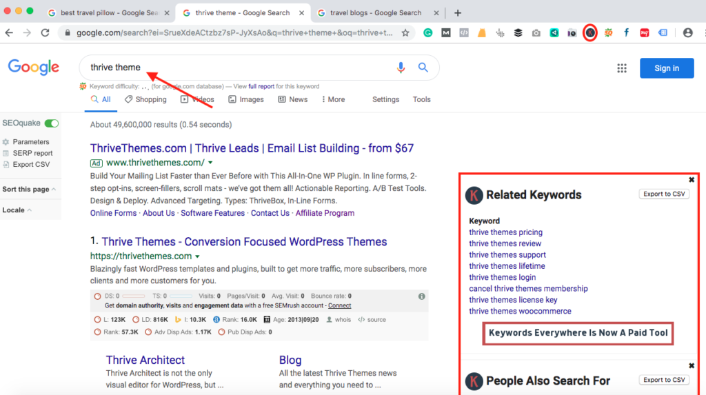Click the code brackets extension icon

click(x=464, y=32)
